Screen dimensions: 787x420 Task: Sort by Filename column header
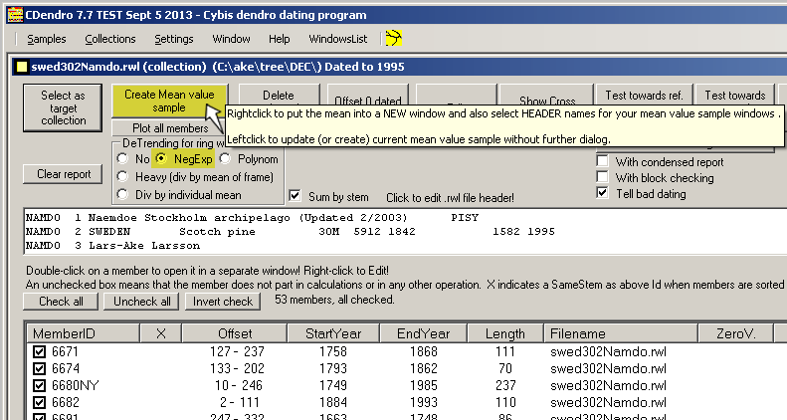[x=621, y=333]
